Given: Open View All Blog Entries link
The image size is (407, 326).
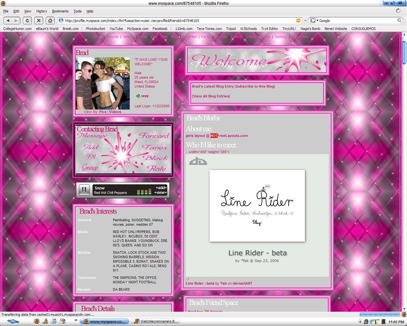Looking at the screenshot, I should pyautogui.click(x=211, y=96).
